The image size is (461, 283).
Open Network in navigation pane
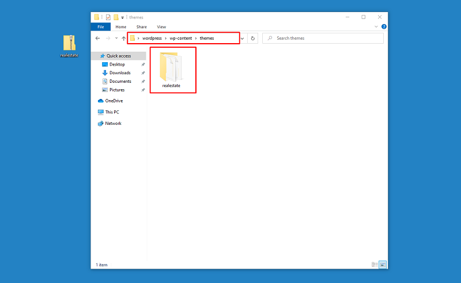(x=113, y=123)
